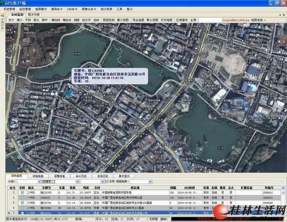This screenshot has height=222, width=287.
Task: Open the 收到消息 bottom tab
Action: pos(38,176)
